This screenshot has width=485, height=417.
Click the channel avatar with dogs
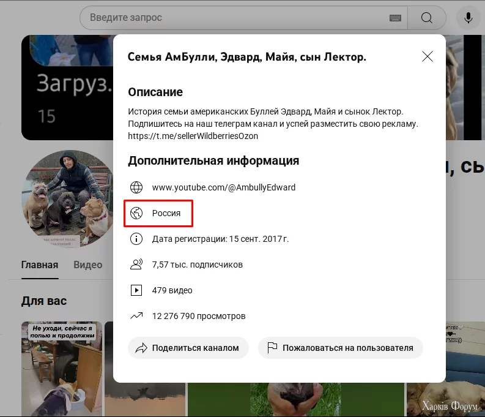(68, 199)
